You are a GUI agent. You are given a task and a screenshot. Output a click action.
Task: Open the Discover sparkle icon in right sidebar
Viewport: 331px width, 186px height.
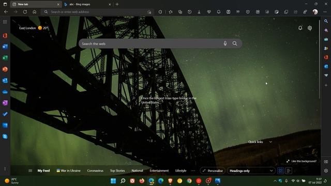click(x=326, y=30)
